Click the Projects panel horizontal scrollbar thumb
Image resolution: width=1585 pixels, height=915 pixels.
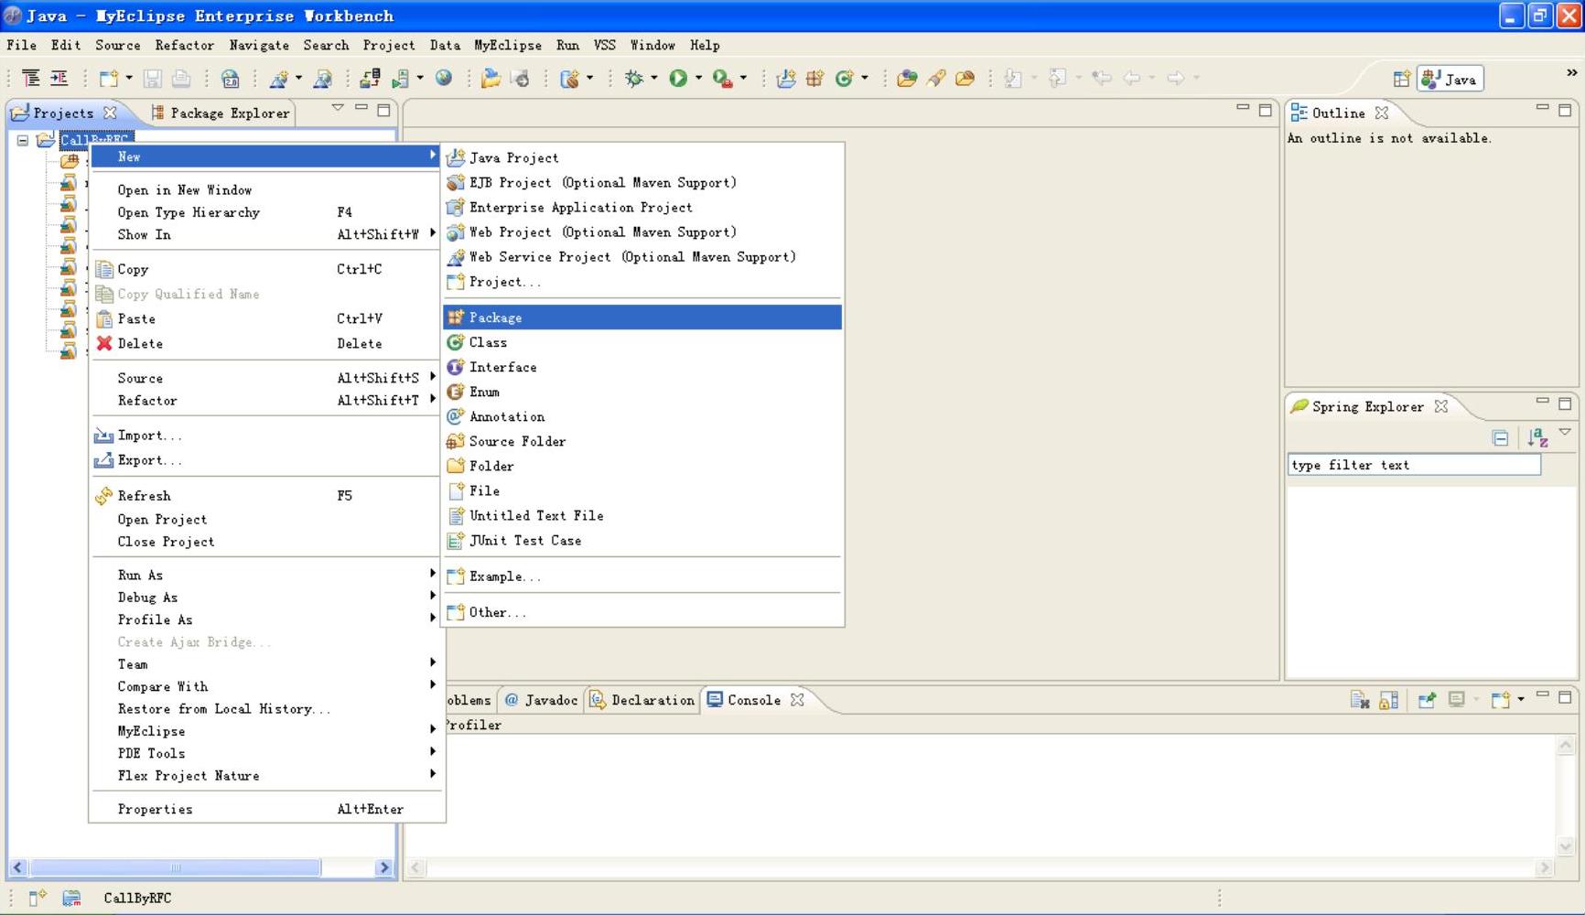click(x=176, y=867)
